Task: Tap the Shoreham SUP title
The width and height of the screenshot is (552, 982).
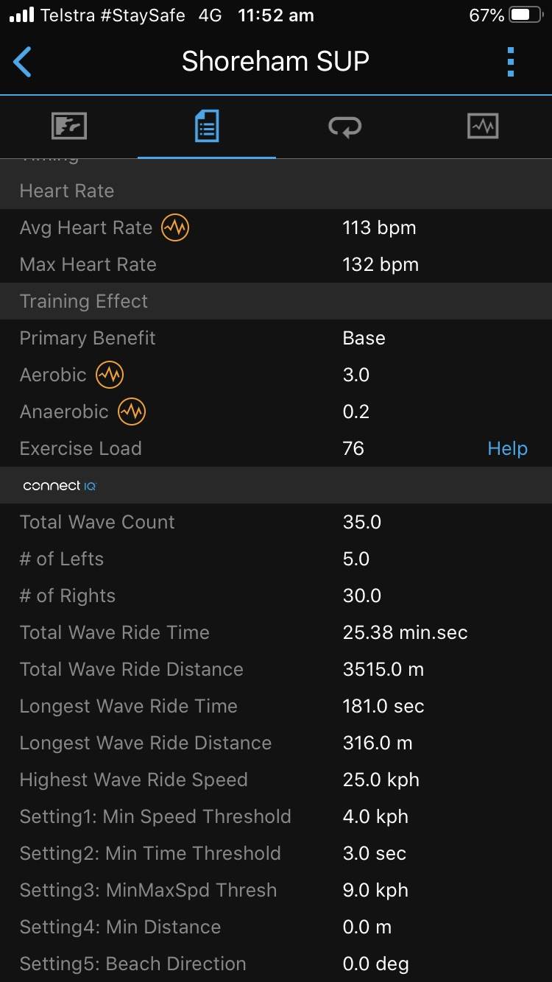Action: [x=275, y=62]
